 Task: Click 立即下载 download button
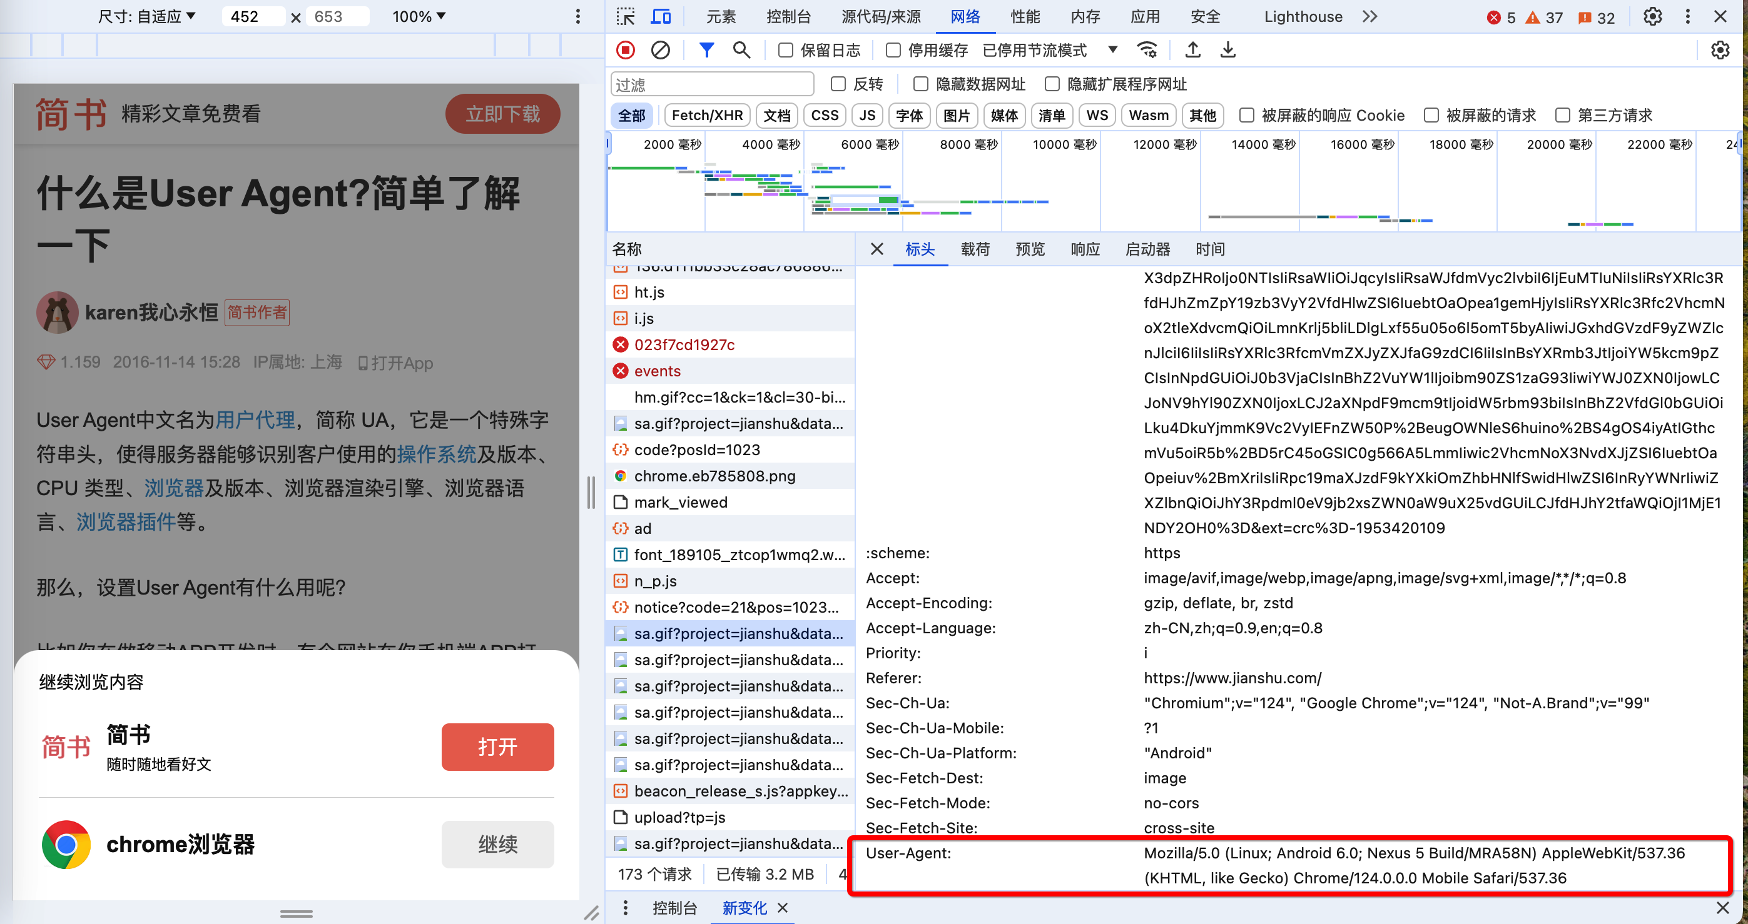click(502, 114)
